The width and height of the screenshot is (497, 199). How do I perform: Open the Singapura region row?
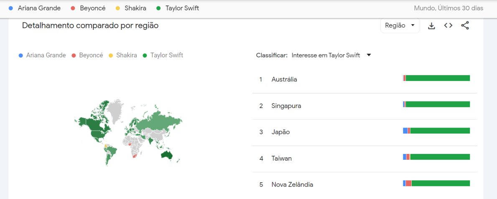click(364, 106)
